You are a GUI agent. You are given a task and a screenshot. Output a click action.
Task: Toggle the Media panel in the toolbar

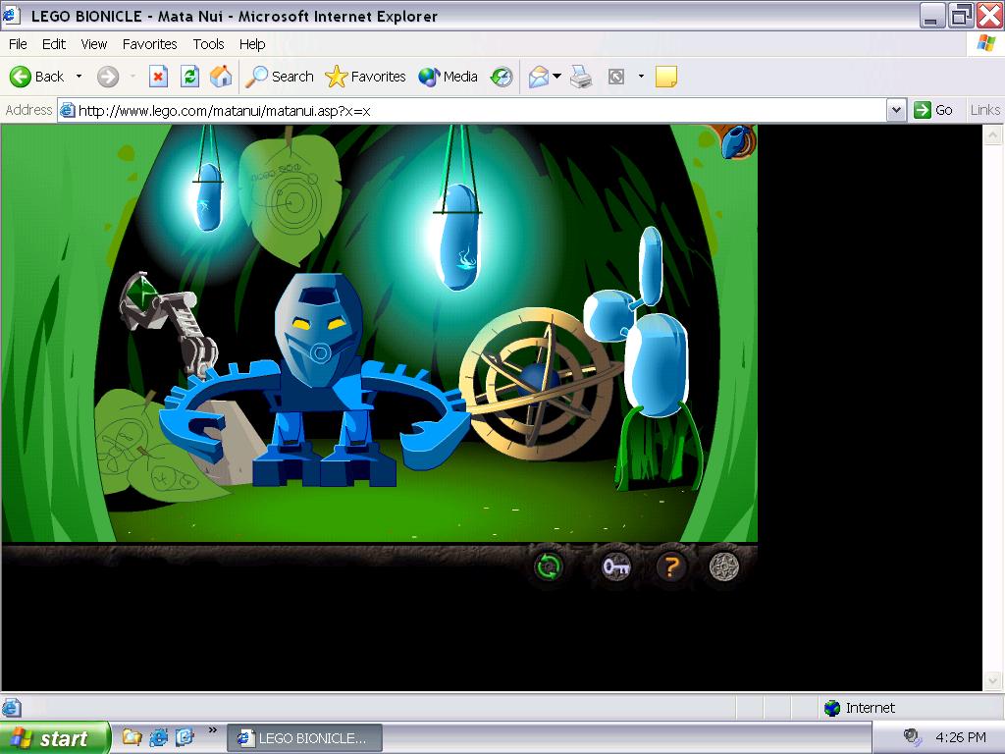click(x=448, y=77)
